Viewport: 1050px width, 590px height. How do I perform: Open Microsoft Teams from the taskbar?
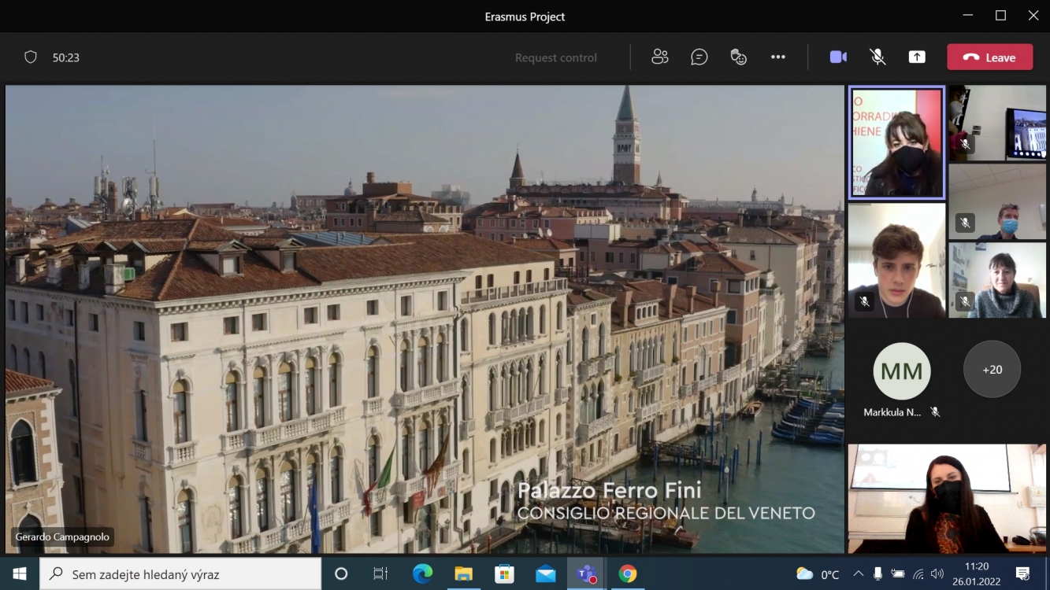pos(586,574)
